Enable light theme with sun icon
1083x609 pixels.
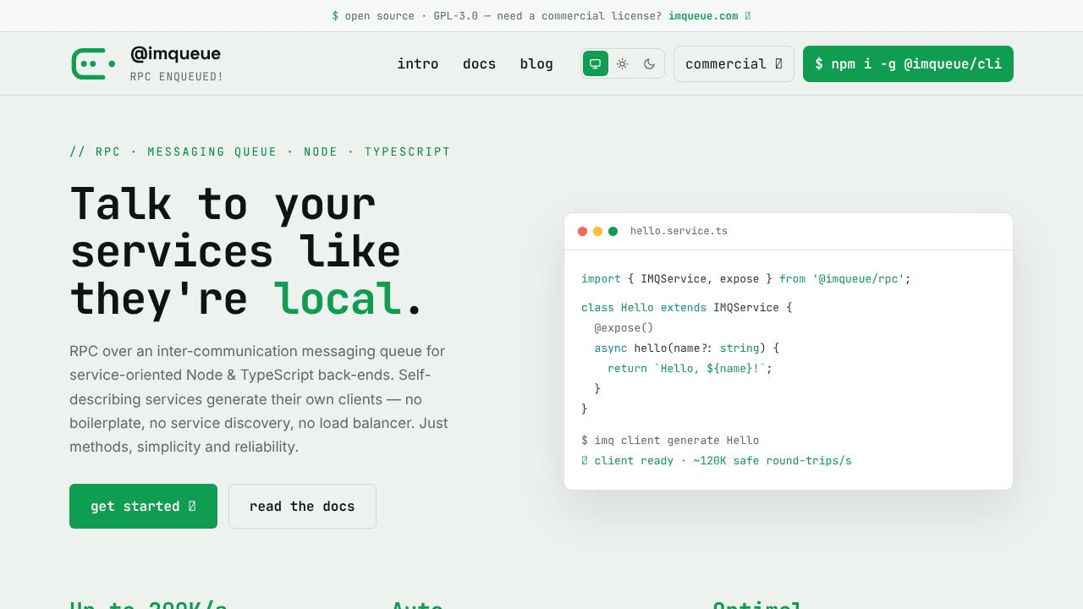[x=623, y=63]
